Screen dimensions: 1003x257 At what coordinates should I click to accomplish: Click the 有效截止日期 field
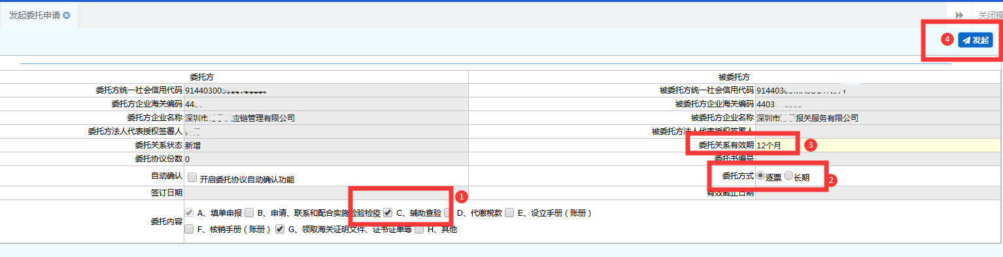point(877,193)
